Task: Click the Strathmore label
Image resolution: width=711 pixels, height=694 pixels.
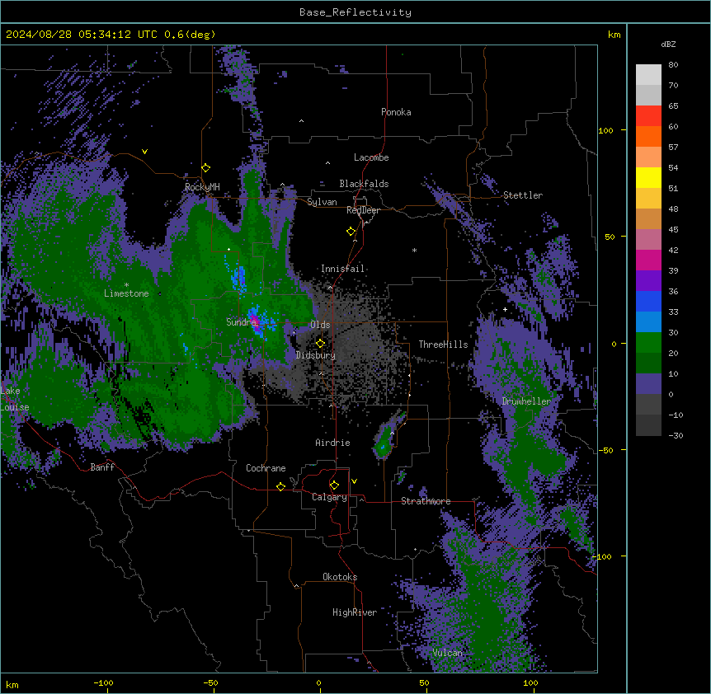Action: [426, 501]
